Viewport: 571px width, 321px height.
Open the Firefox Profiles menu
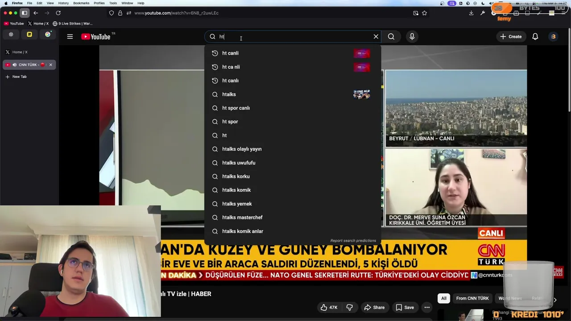point(99,3)
